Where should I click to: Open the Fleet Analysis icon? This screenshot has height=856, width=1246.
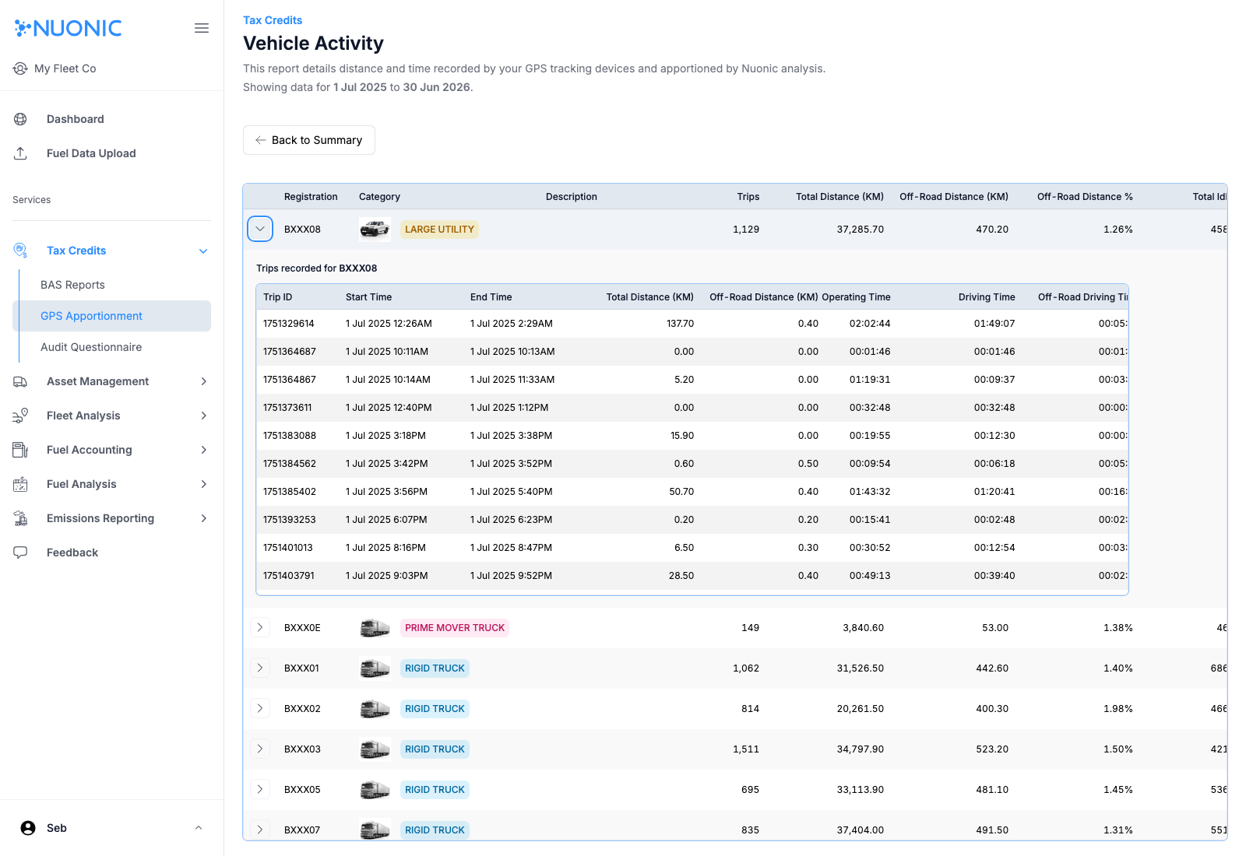coord(19,416)
